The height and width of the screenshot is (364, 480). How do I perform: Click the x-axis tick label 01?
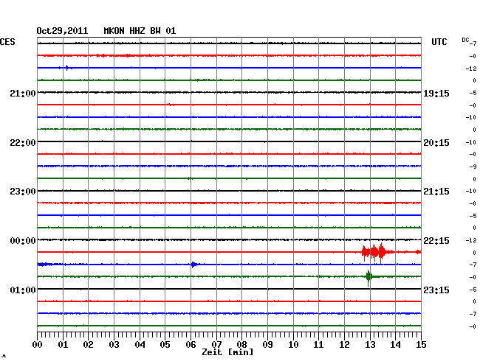pyautogui.click(x=63, y=345)
